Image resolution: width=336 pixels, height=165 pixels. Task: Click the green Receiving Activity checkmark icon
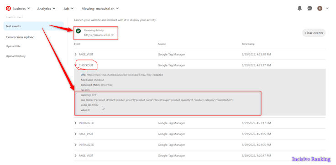[79, 31]
